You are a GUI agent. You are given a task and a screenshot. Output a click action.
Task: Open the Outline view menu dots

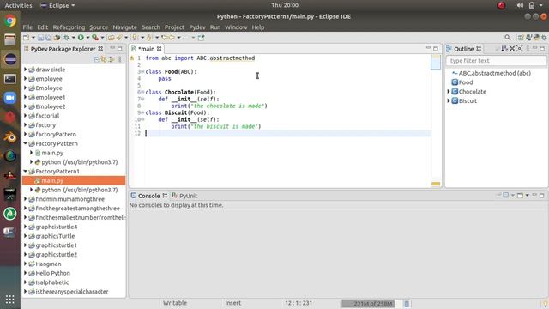click(x=528, y=49)
